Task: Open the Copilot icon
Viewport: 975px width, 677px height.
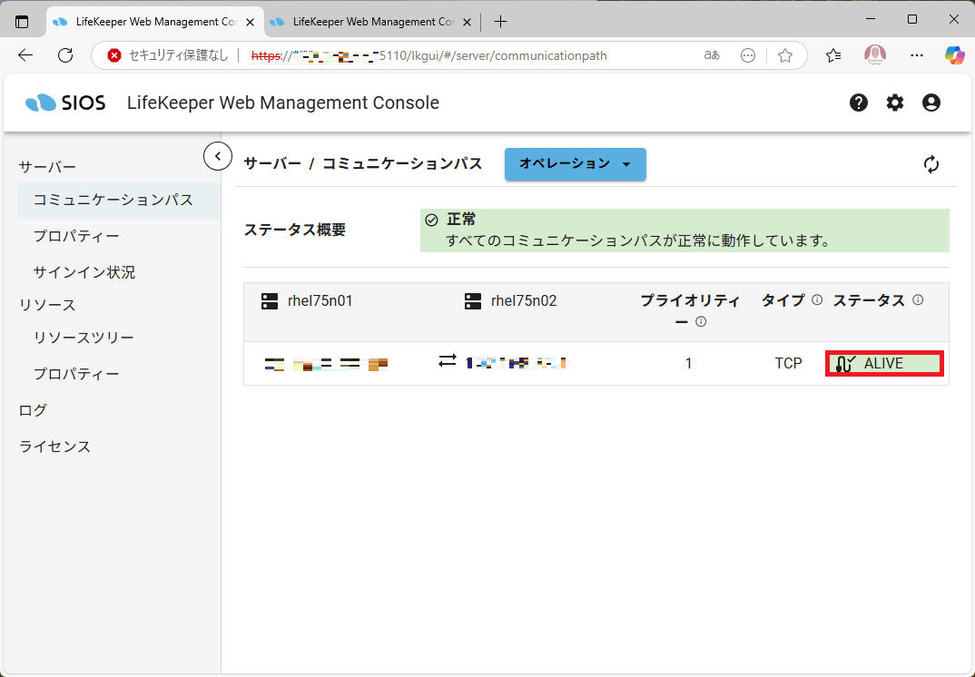Action: (954, 55)
